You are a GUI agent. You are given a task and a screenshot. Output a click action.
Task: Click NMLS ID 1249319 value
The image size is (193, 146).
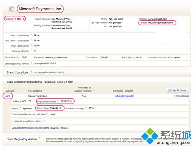[20, 19]
